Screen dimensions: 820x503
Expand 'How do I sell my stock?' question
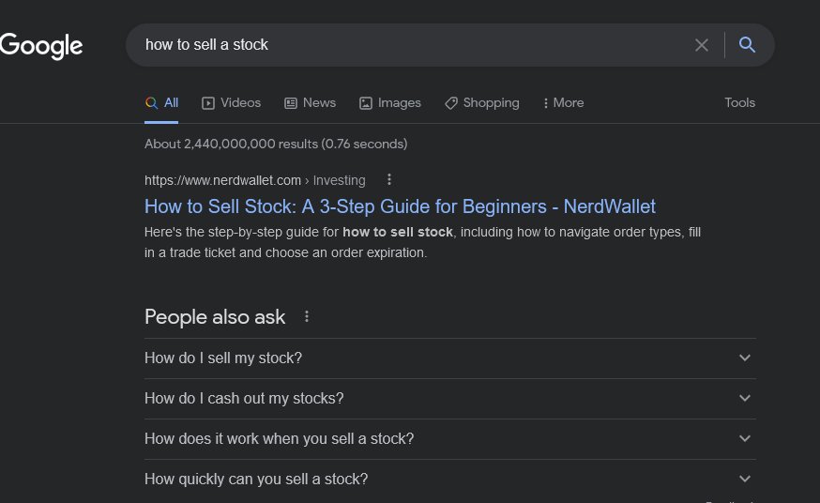(449, 358)
